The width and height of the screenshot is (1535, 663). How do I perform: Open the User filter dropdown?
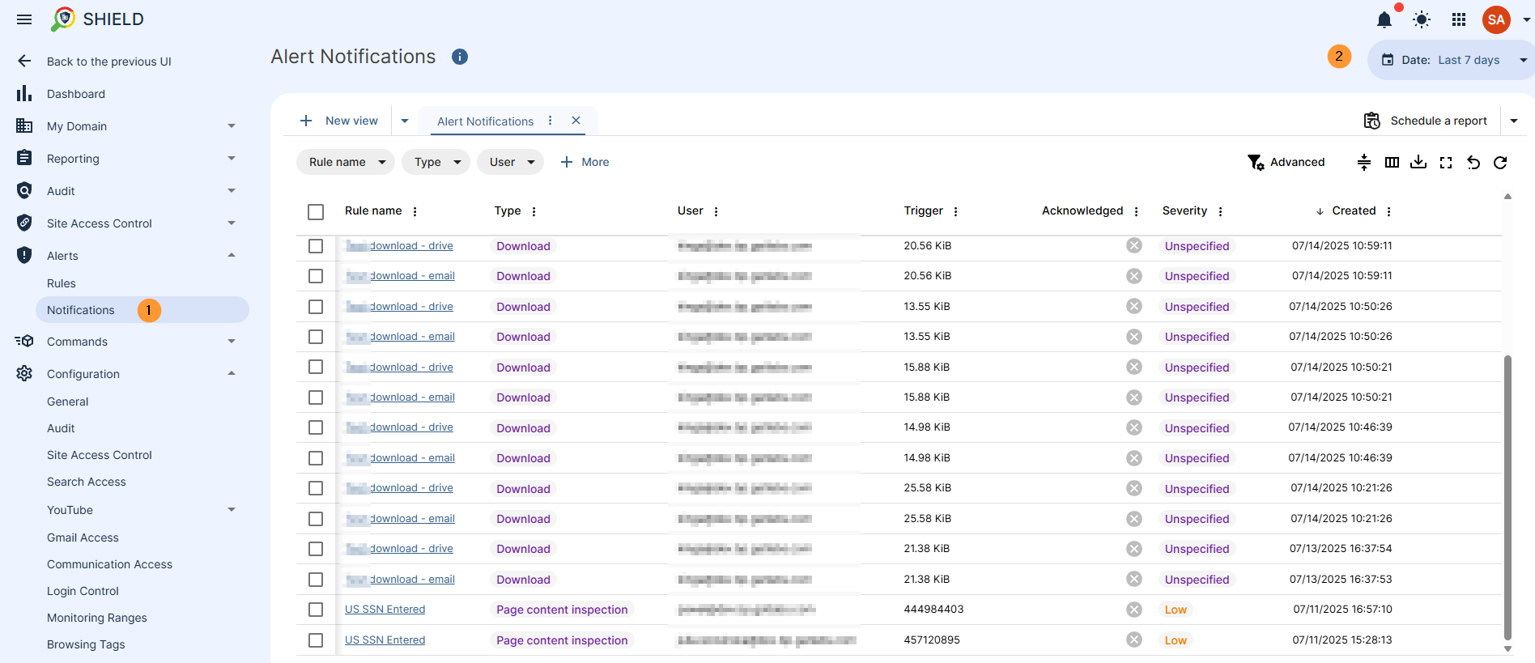click(x=510, y=162)
